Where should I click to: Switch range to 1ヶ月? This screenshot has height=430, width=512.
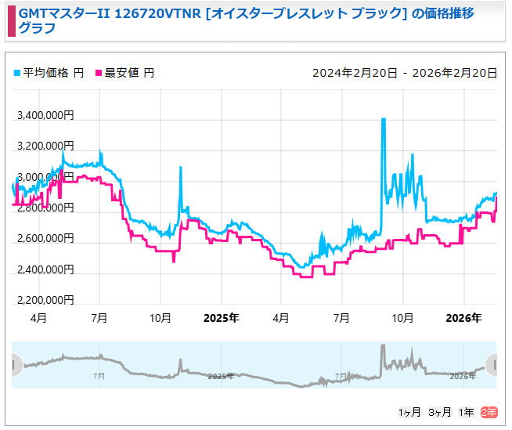pyautogui.click(x=409, y=412)
